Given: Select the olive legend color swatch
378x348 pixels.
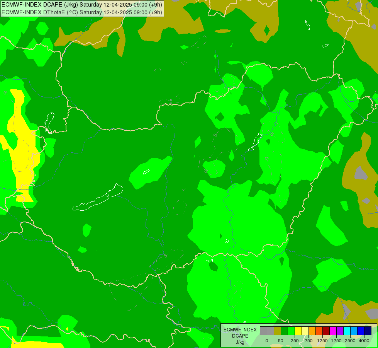Looking at the screenshot, I should coord(278,331).
